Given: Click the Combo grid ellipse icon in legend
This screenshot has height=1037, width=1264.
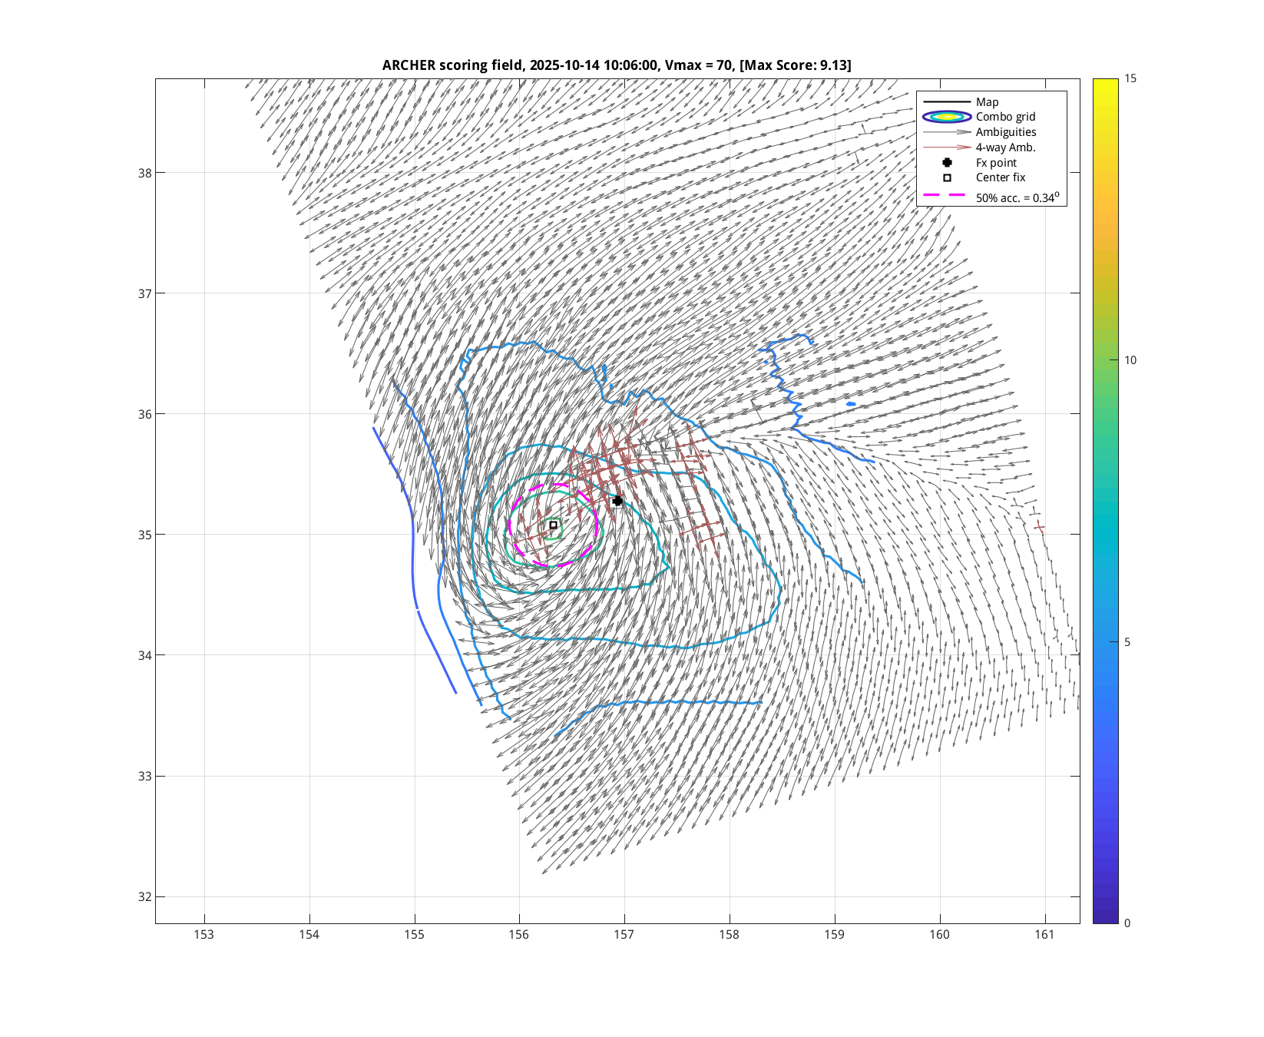Looking at the screenshot, I should click(x=947, y=117).
